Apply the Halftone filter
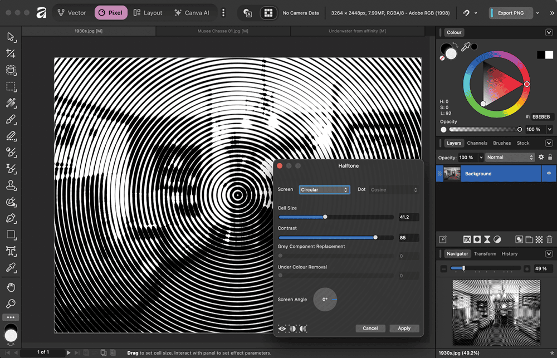The image size is (557, 358). pos(404,328)
